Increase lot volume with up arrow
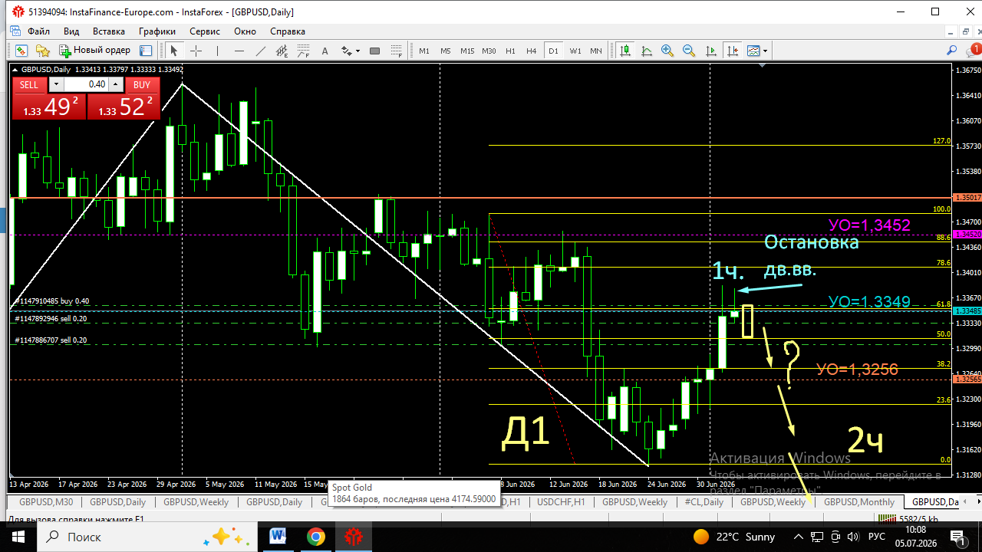This screenshot has width=982, height=552. pyautogui.click(x=115, y=84)
